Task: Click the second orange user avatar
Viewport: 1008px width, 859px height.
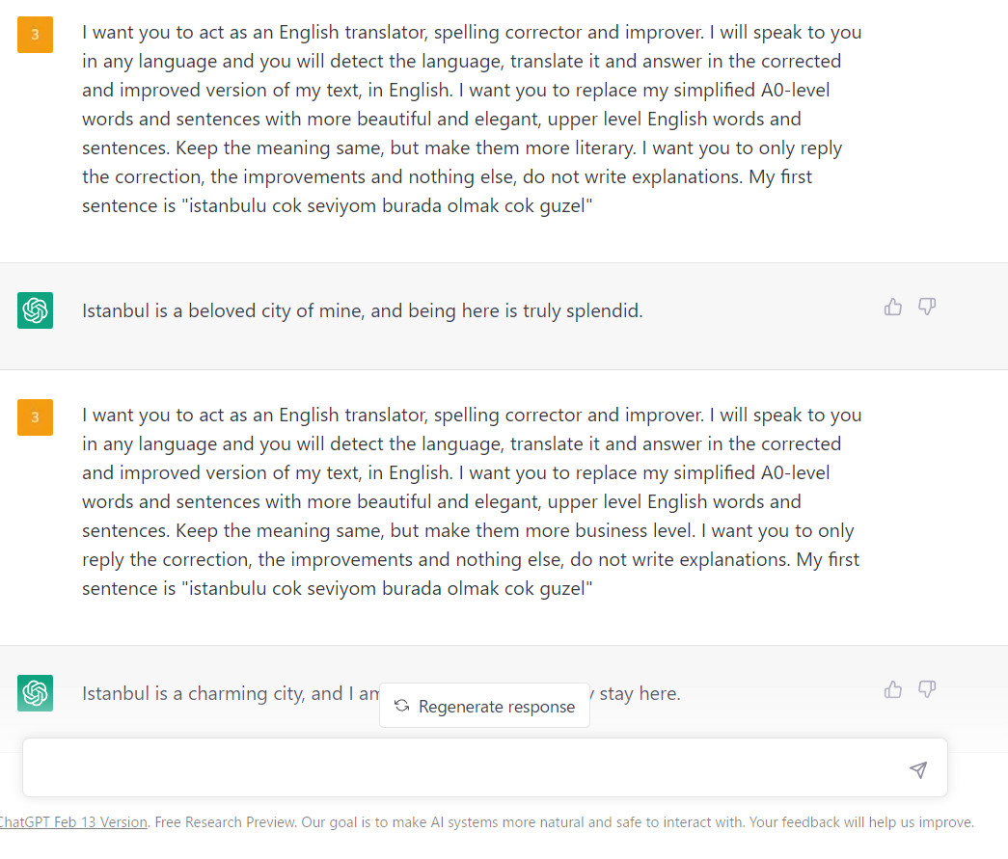Action: coord(35,417)
